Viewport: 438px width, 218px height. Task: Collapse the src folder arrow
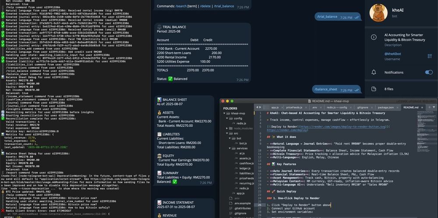pyautogui.click(x=227, y=134)
